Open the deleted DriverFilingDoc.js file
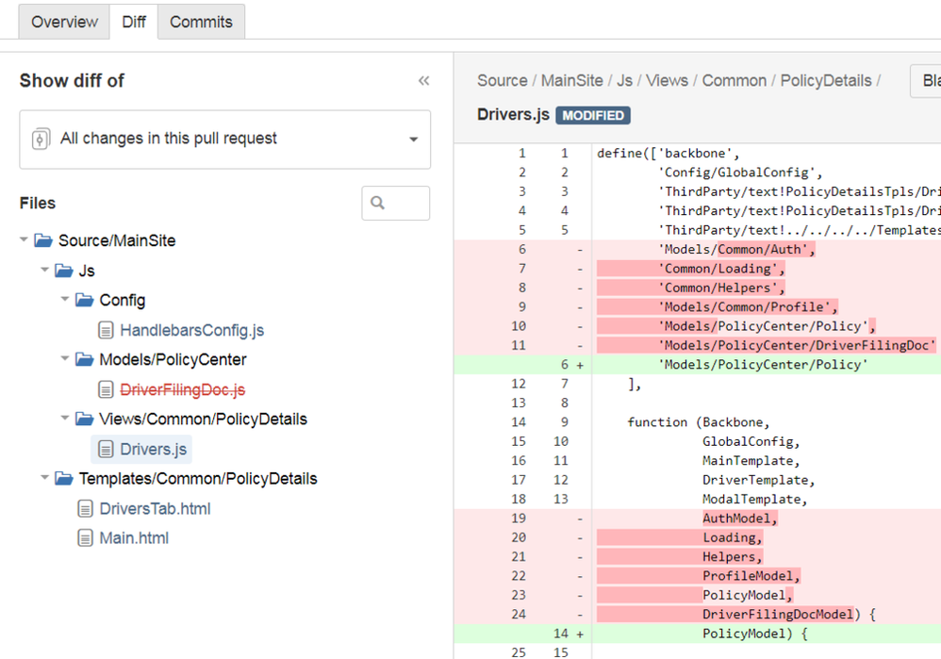 [182, 390]
